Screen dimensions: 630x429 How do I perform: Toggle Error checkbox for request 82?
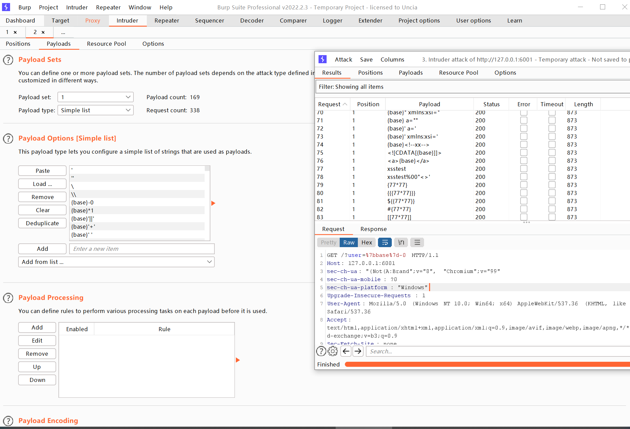click(523, 209)
